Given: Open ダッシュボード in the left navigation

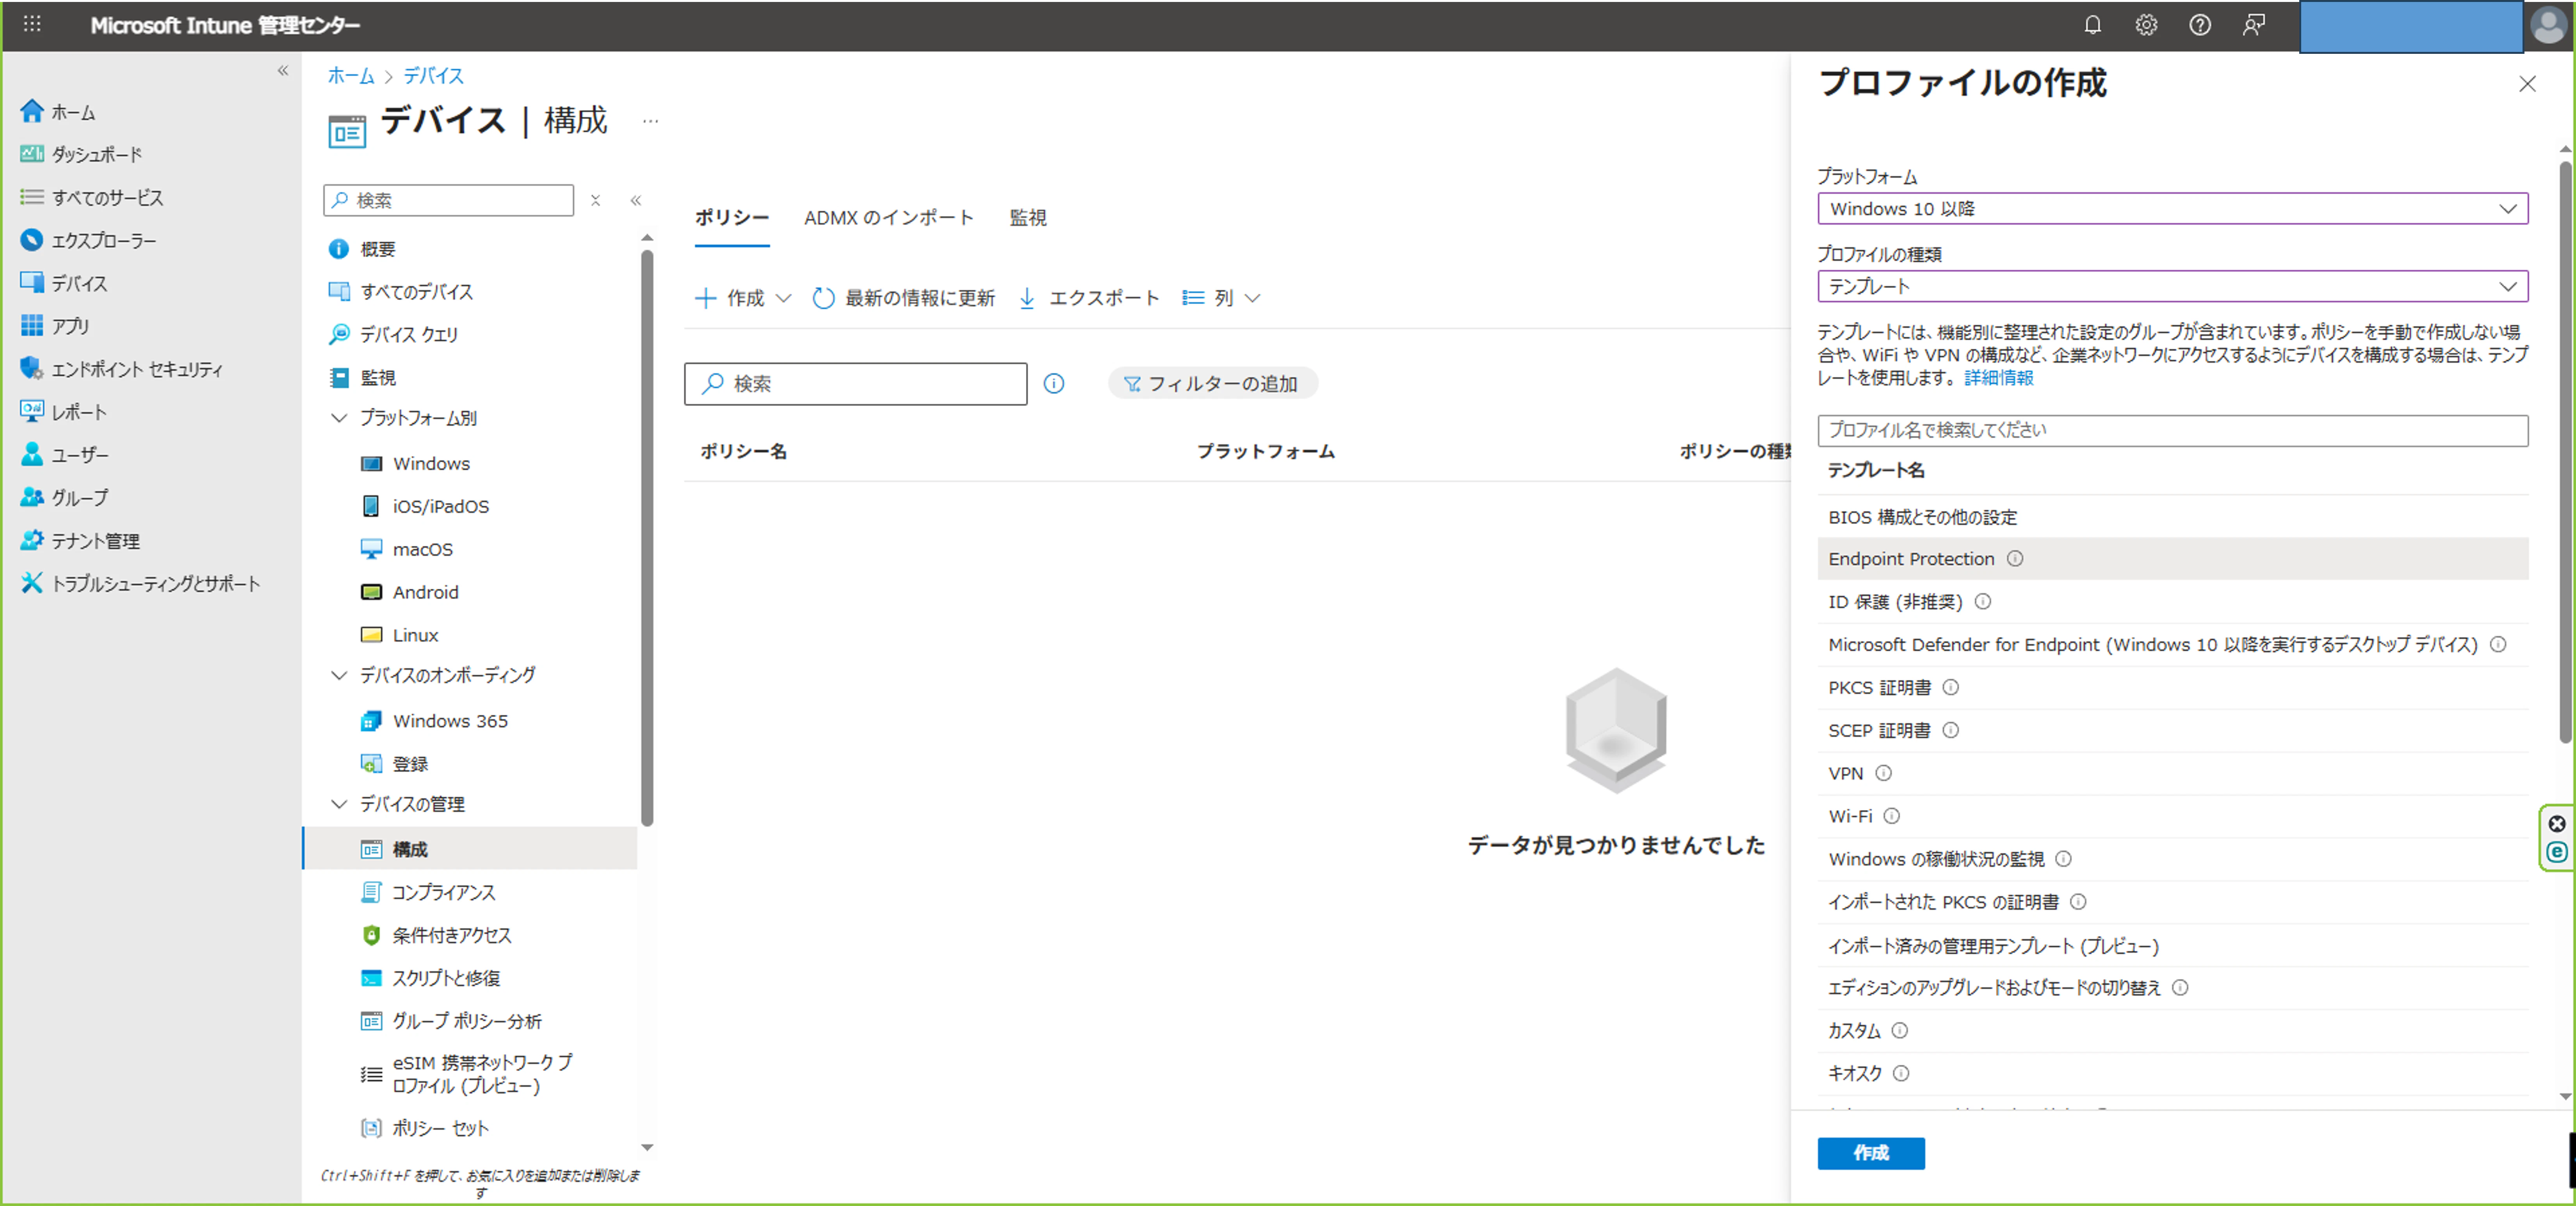Looking at the screenshot, I should point(82,154).
